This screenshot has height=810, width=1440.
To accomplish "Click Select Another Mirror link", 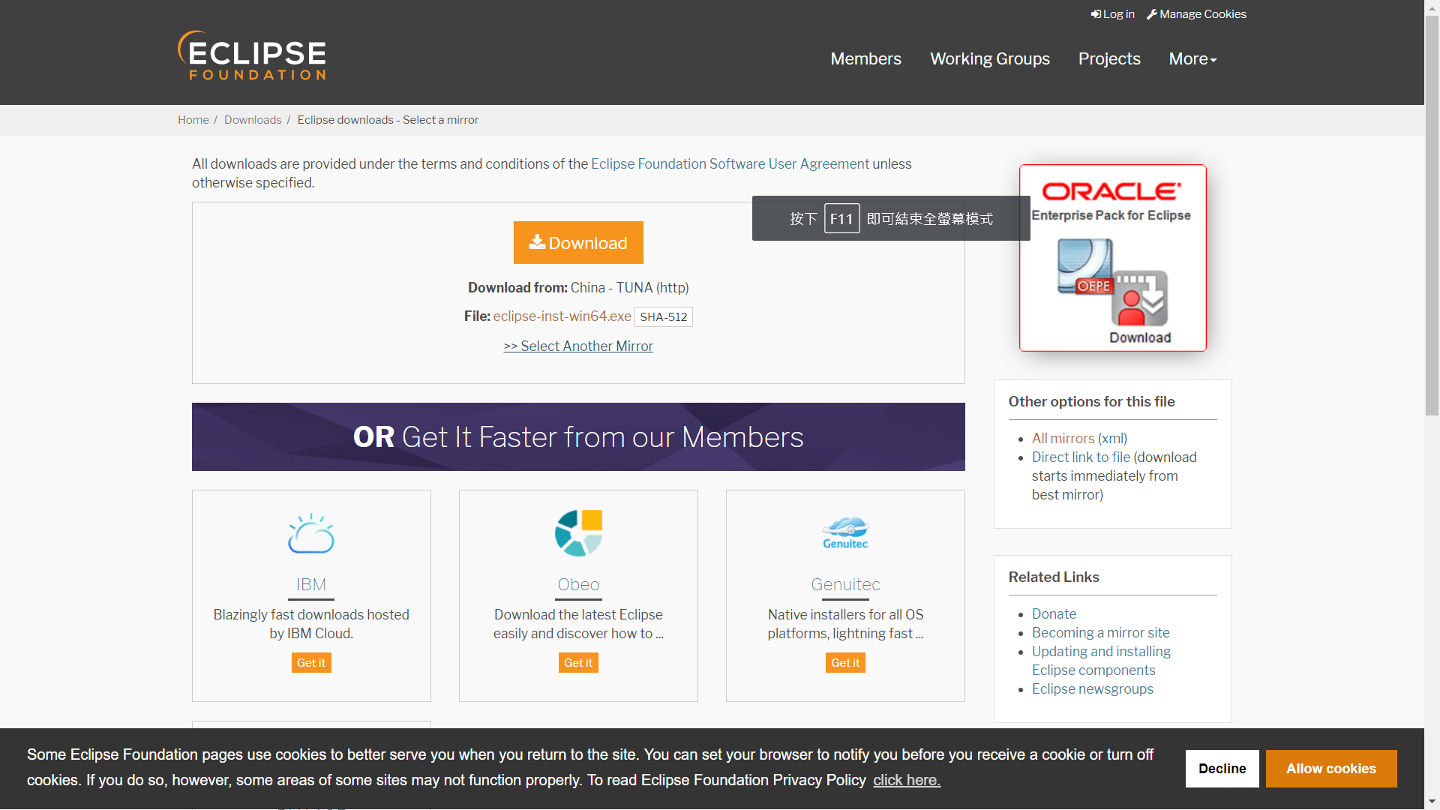I will [x=578, y=346].
